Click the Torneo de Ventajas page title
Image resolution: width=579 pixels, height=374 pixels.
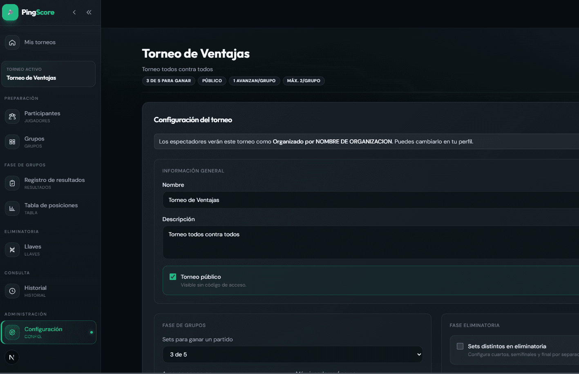196,54
